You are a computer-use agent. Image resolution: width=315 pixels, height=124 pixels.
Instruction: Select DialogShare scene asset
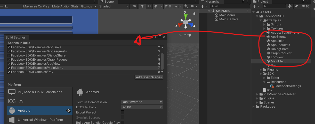click(277, 49)
